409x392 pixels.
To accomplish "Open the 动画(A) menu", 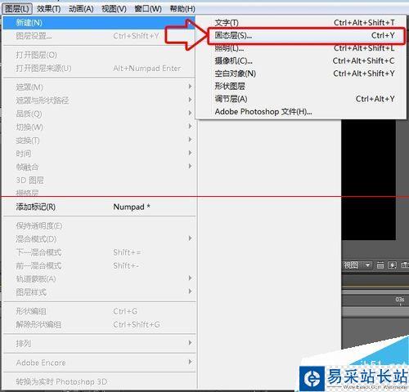I will click(x=81, y=9).
